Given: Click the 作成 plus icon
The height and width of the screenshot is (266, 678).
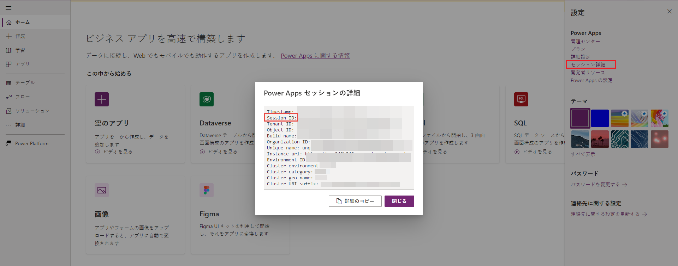Looking at the screenshot, I should point(9,36).
